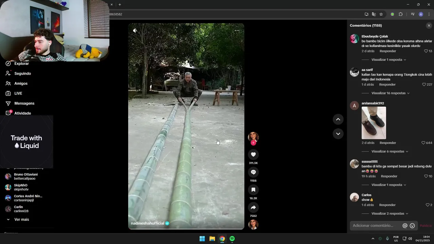The height and width of the screenshot is (244, 434).
Task: Open comments via speech bubble icon
Action: tap(253, 172)
